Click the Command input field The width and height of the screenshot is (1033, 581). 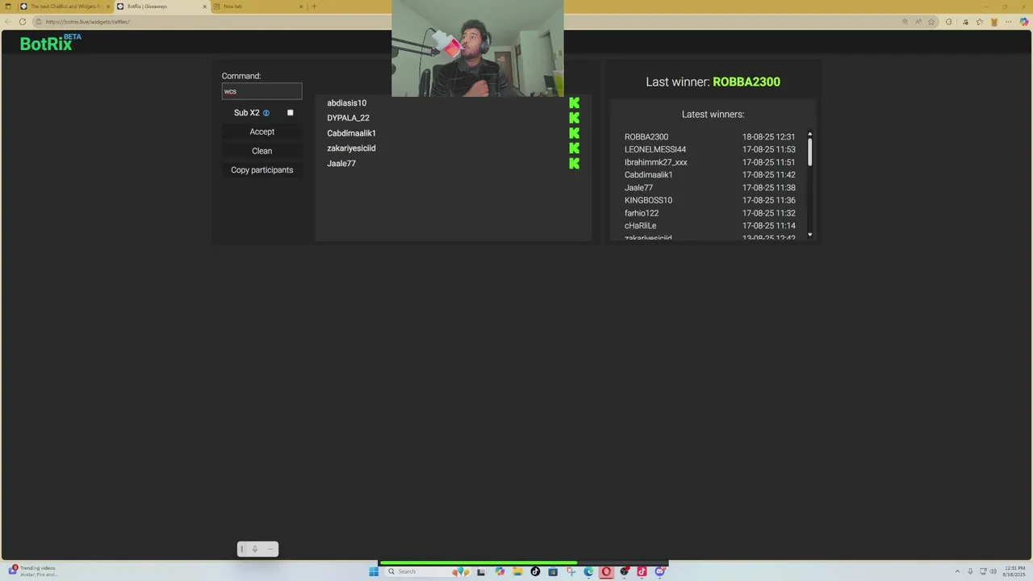(262, 91)
